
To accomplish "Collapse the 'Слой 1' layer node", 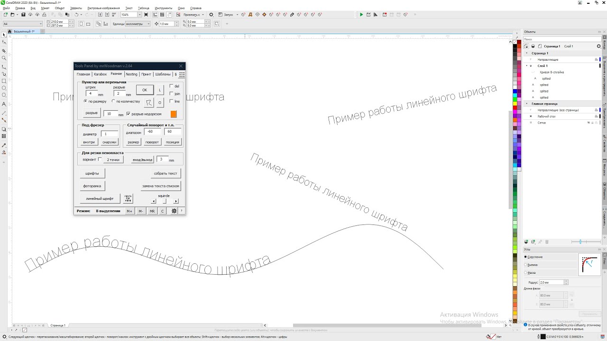I will click(x=526, y=66).
